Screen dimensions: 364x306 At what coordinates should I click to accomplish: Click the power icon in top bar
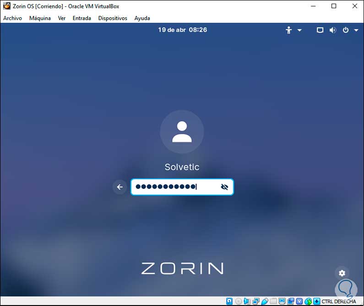tap(346, 30)
